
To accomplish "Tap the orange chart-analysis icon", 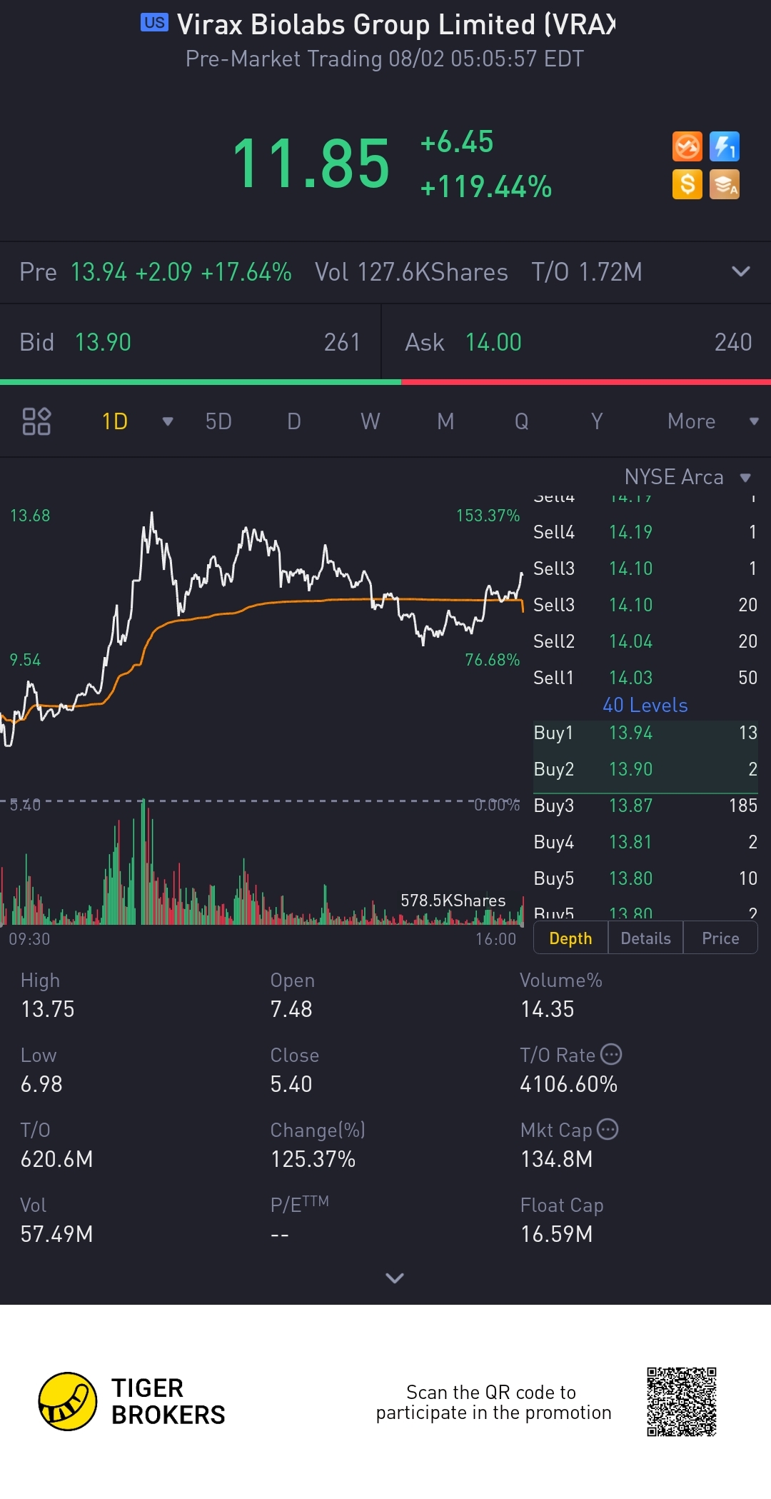I will (687, 147).
